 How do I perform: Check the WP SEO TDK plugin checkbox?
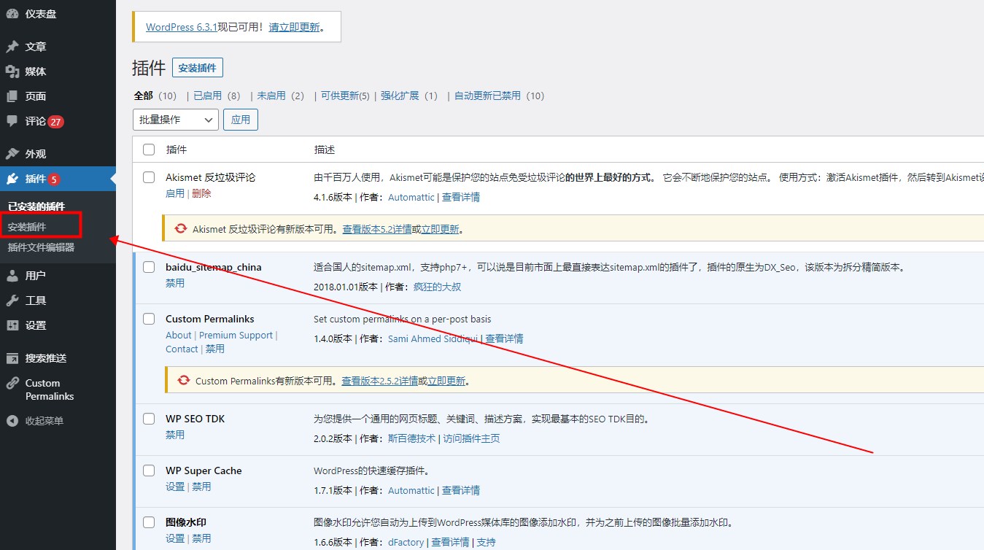[149, 419]
